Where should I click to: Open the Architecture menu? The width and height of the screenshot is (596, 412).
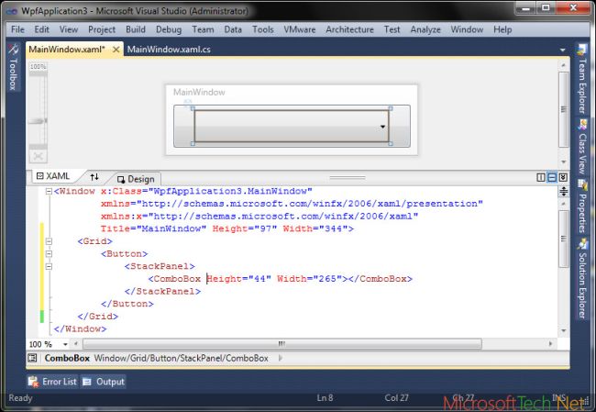pyautogui.click(x=349, y=29)
